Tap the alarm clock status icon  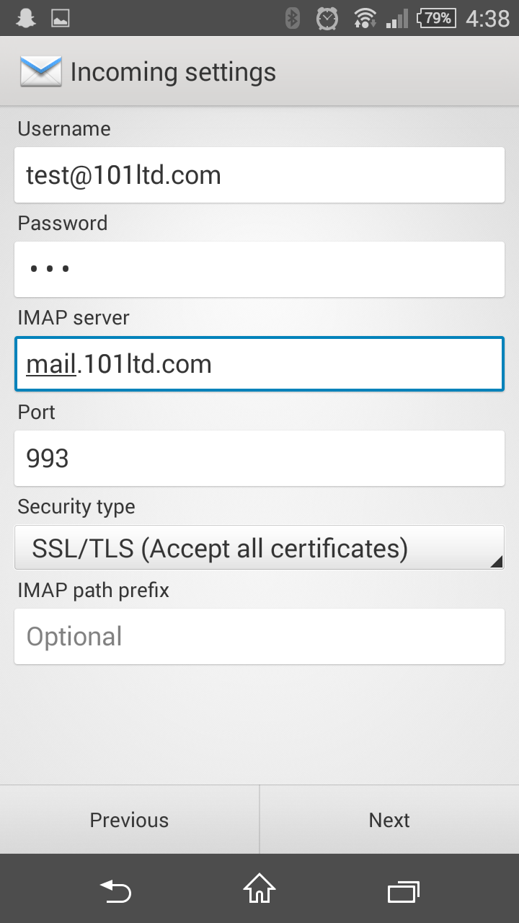(327, 18)
